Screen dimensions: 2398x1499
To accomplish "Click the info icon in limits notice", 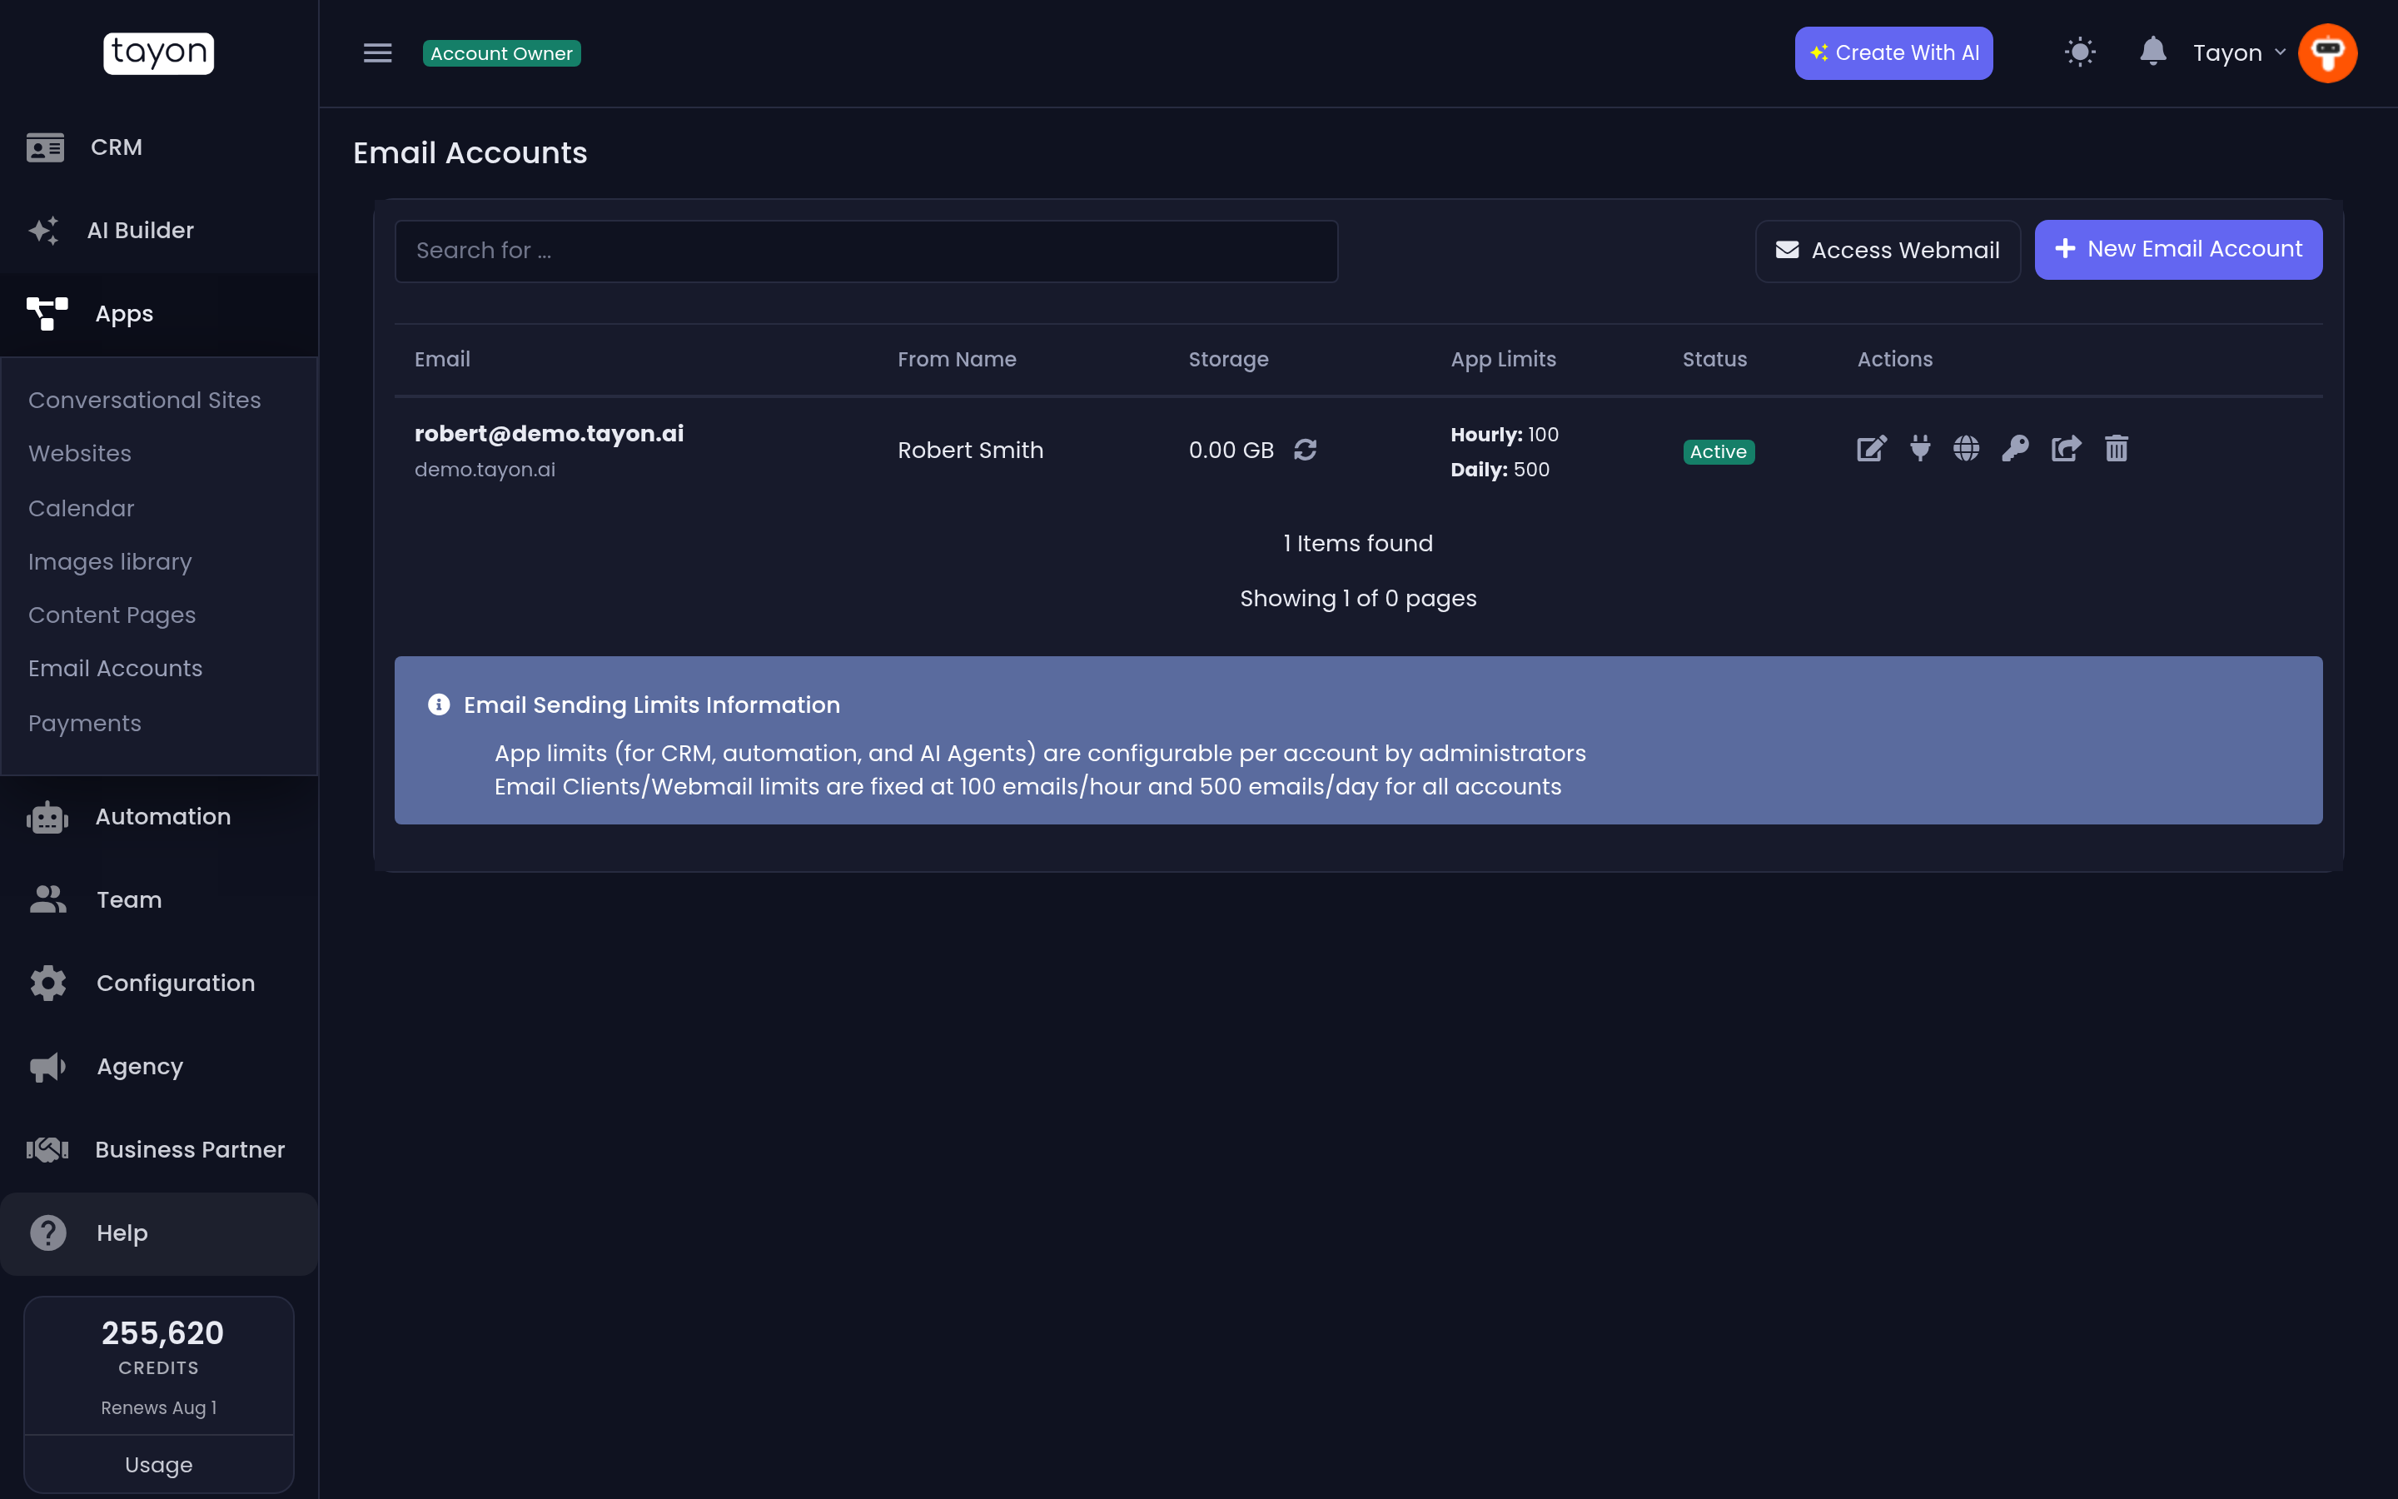I will tap(438, 705).
